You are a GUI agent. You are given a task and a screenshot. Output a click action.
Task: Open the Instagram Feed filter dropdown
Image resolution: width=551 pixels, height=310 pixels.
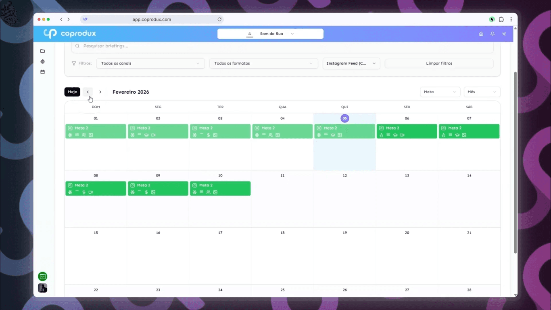tap(351, 63)
